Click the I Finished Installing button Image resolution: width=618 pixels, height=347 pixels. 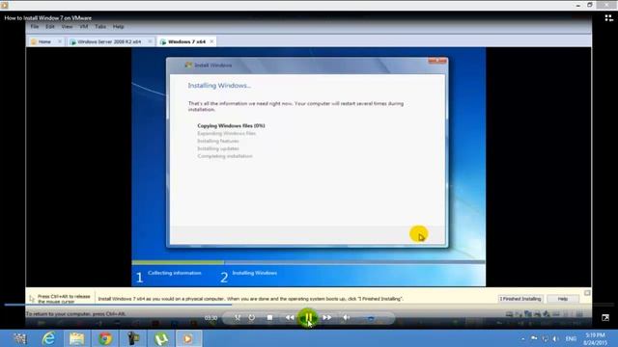(520, 299)
